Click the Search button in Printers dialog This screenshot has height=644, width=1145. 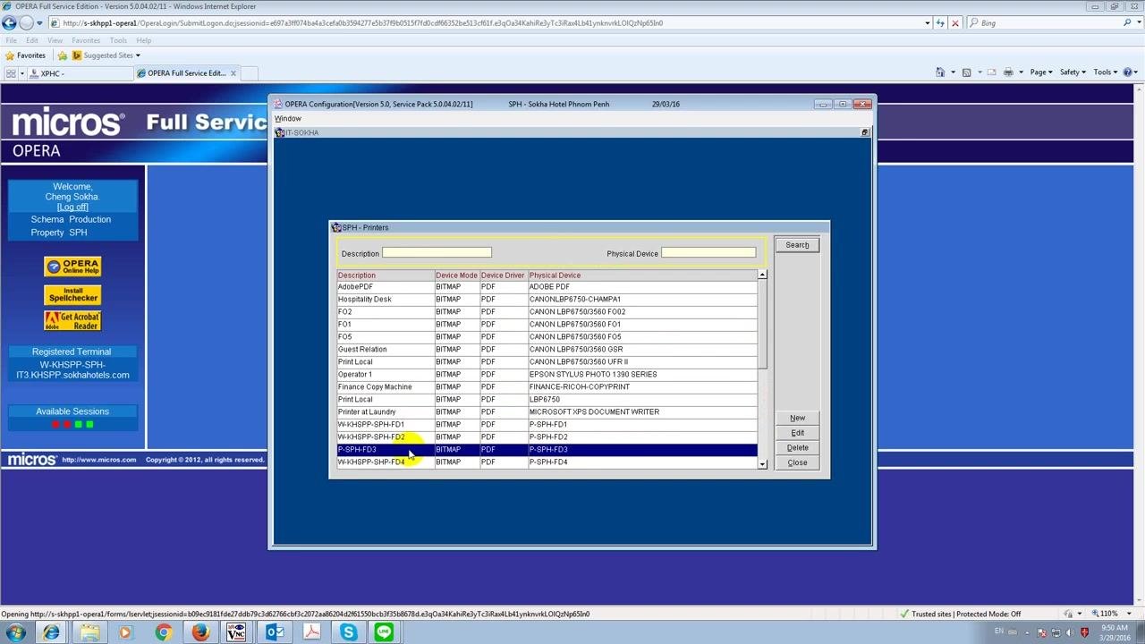coord(797,245)
